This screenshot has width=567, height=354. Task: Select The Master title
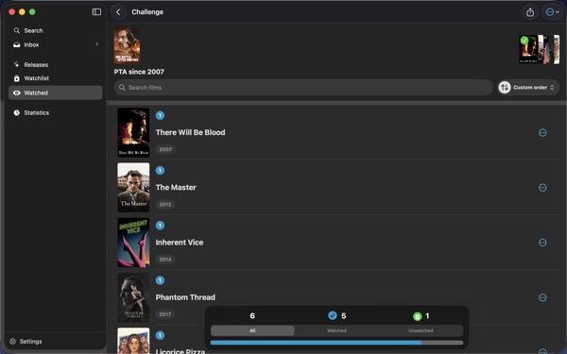(x=176, y=188)
